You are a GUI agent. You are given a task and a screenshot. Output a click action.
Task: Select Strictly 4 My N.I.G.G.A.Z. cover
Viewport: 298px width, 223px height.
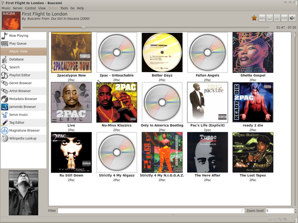tap(162, 152)
